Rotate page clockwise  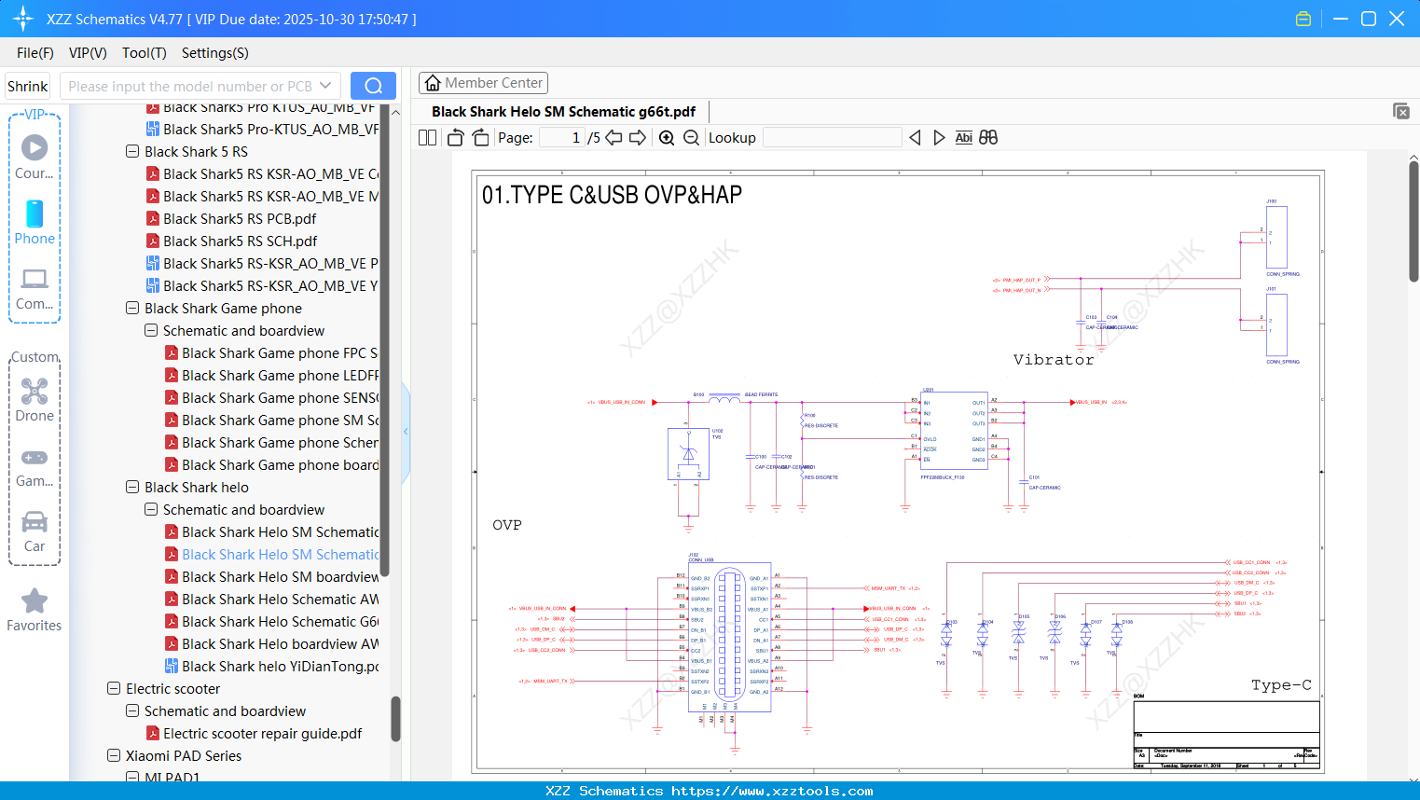480,138
